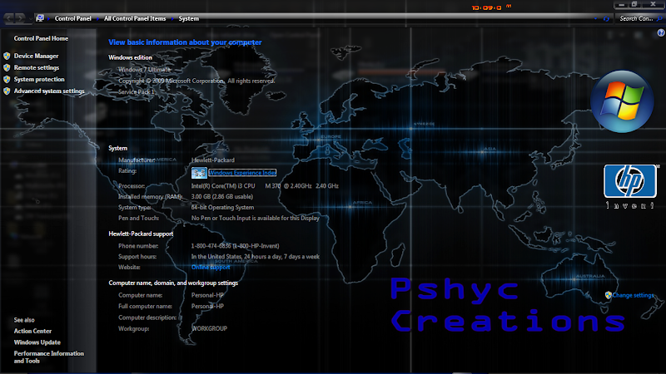Click Change settings link

click(633, 296)
